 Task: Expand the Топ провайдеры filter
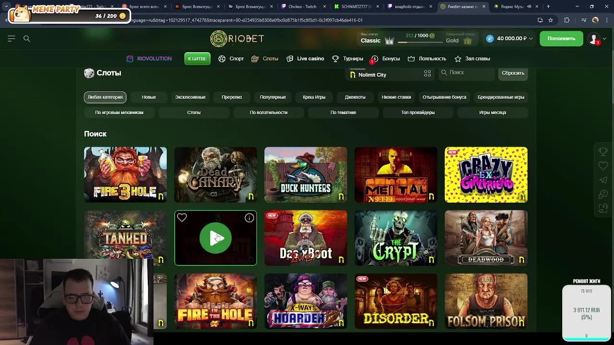point(418,113)
